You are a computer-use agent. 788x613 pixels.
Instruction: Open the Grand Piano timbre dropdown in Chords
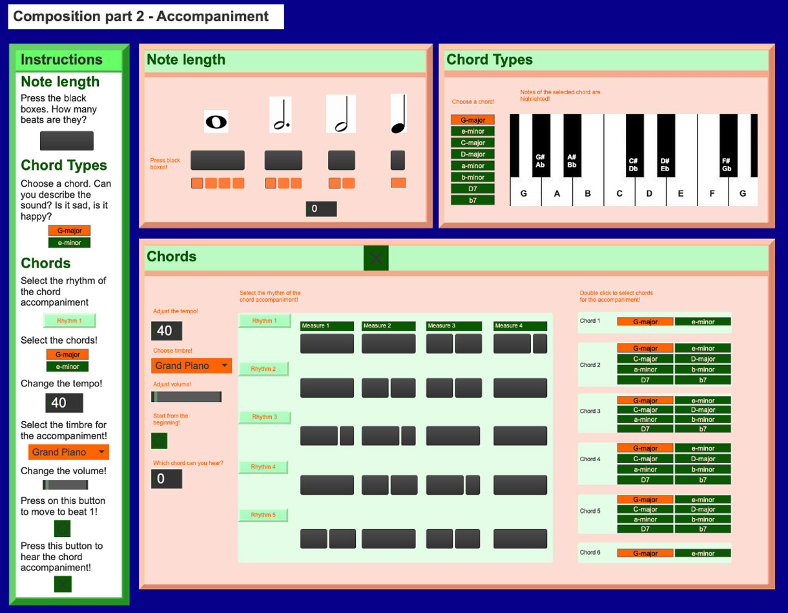click(x=191, y=365)
